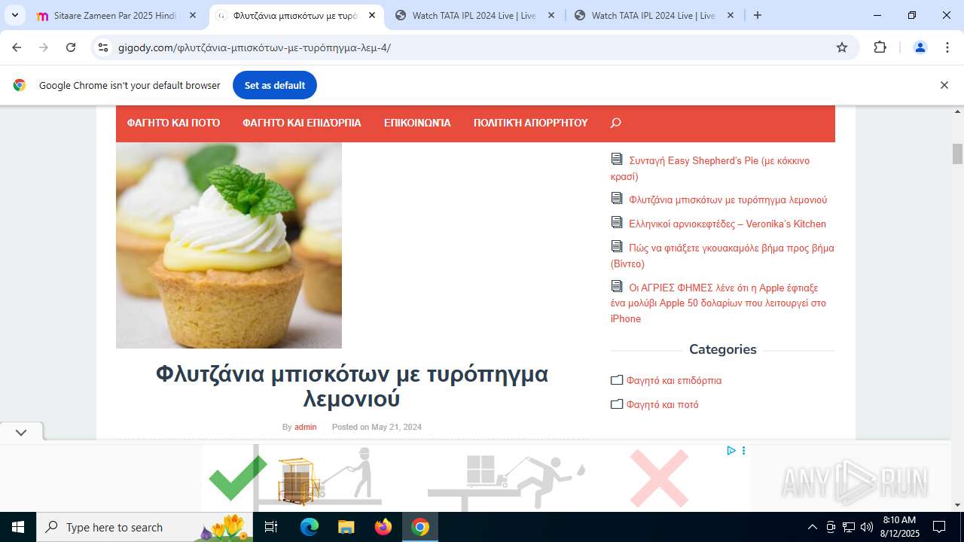Image resolution: width=964 pixels, height=542 pixels.
Task: Open Πώς να φτιάξετε γκουακαμόλε link
Action: point(722,255)
